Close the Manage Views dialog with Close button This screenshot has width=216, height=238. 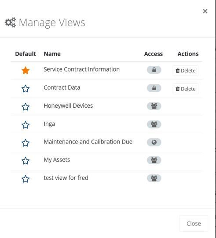click(194, 223)
